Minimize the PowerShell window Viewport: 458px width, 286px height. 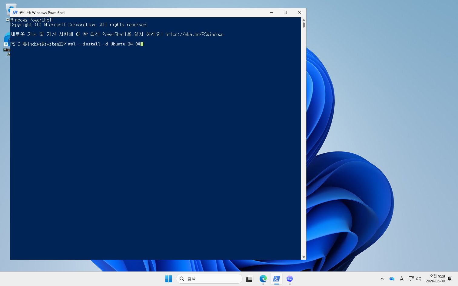point(272,12)
